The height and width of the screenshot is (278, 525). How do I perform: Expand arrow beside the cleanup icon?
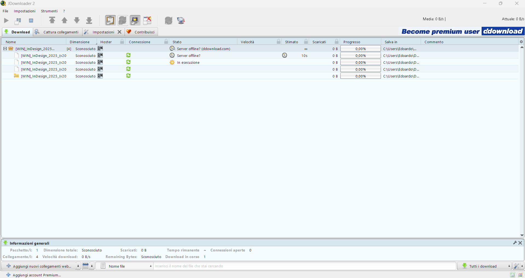coord(92,266)
